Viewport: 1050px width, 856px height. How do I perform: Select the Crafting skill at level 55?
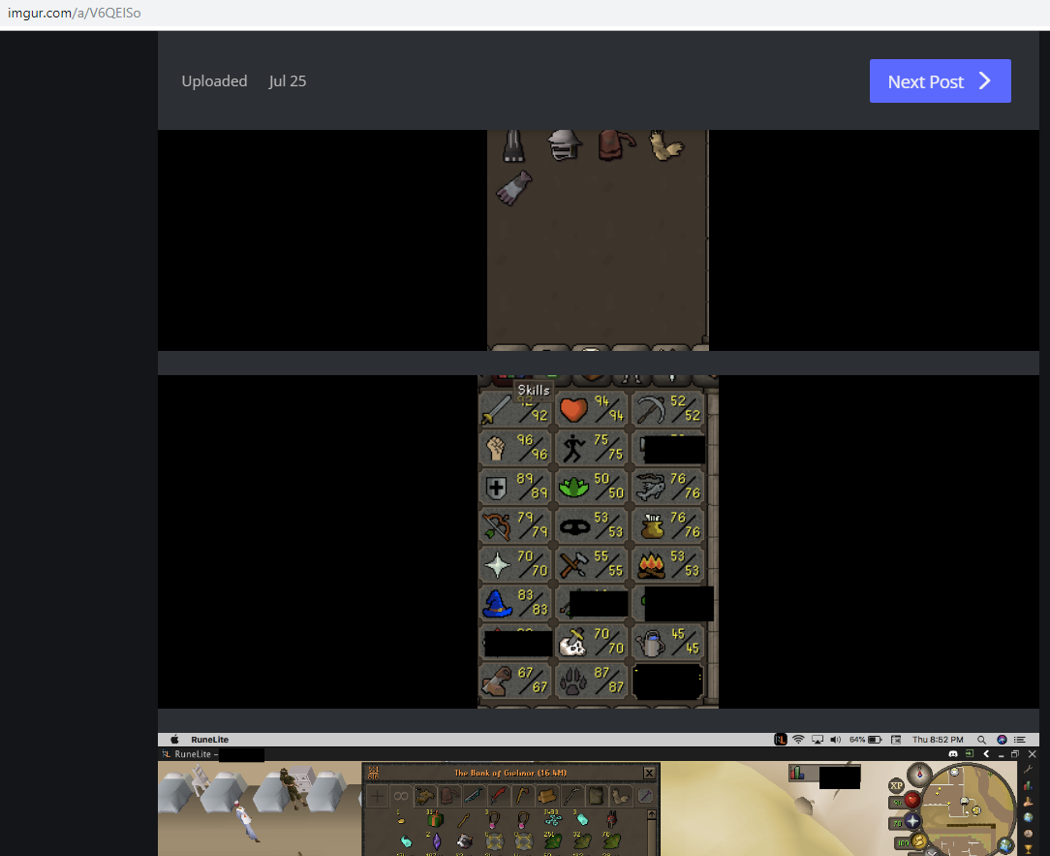(x=592, y=564)
